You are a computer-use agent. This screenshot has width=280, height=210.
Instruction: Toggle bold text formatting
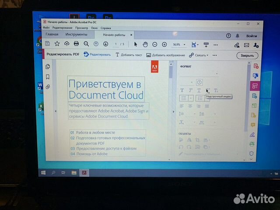[182, 90]
